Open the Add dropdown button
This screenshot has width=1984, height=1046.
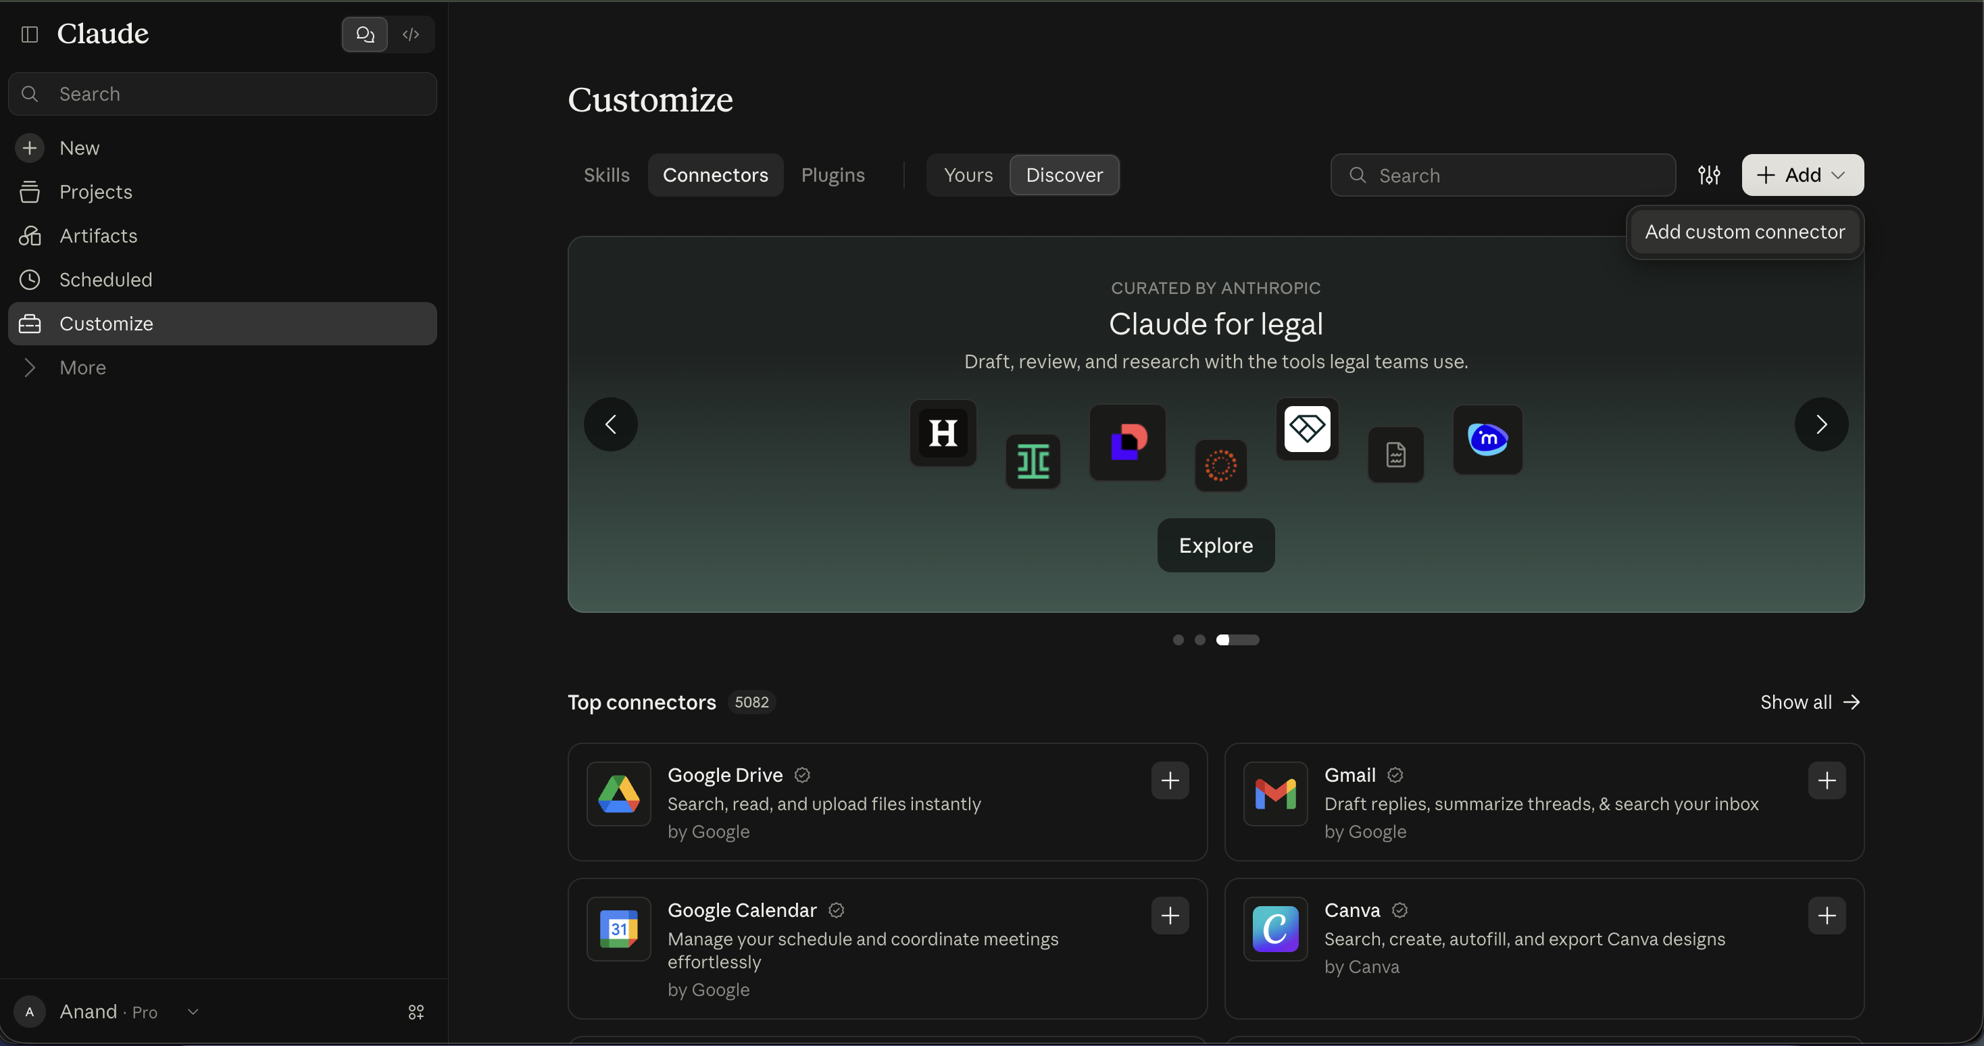[x=1802, y=175]
